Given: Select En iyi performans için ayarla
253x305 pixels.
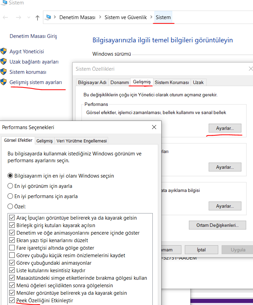Looking at the screenshot, I should (x=43, y=196).
